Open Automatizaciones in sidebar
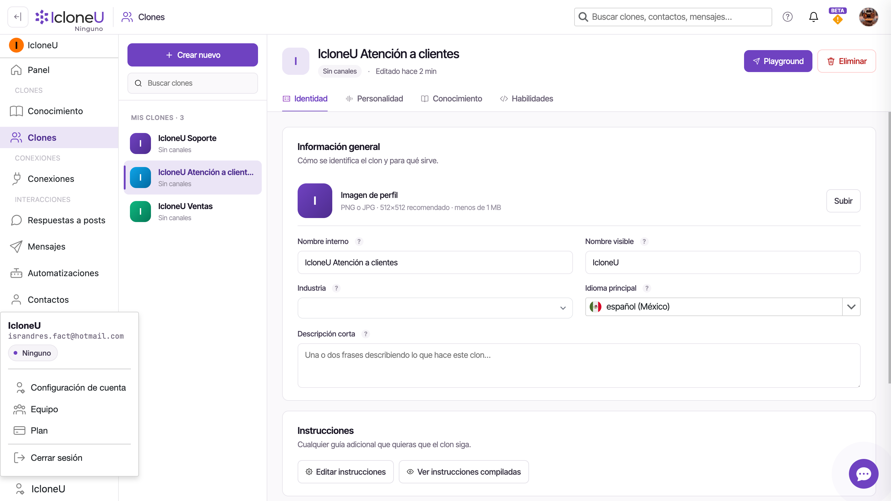This screenshot has width=891, height=501. pos(59,273)
